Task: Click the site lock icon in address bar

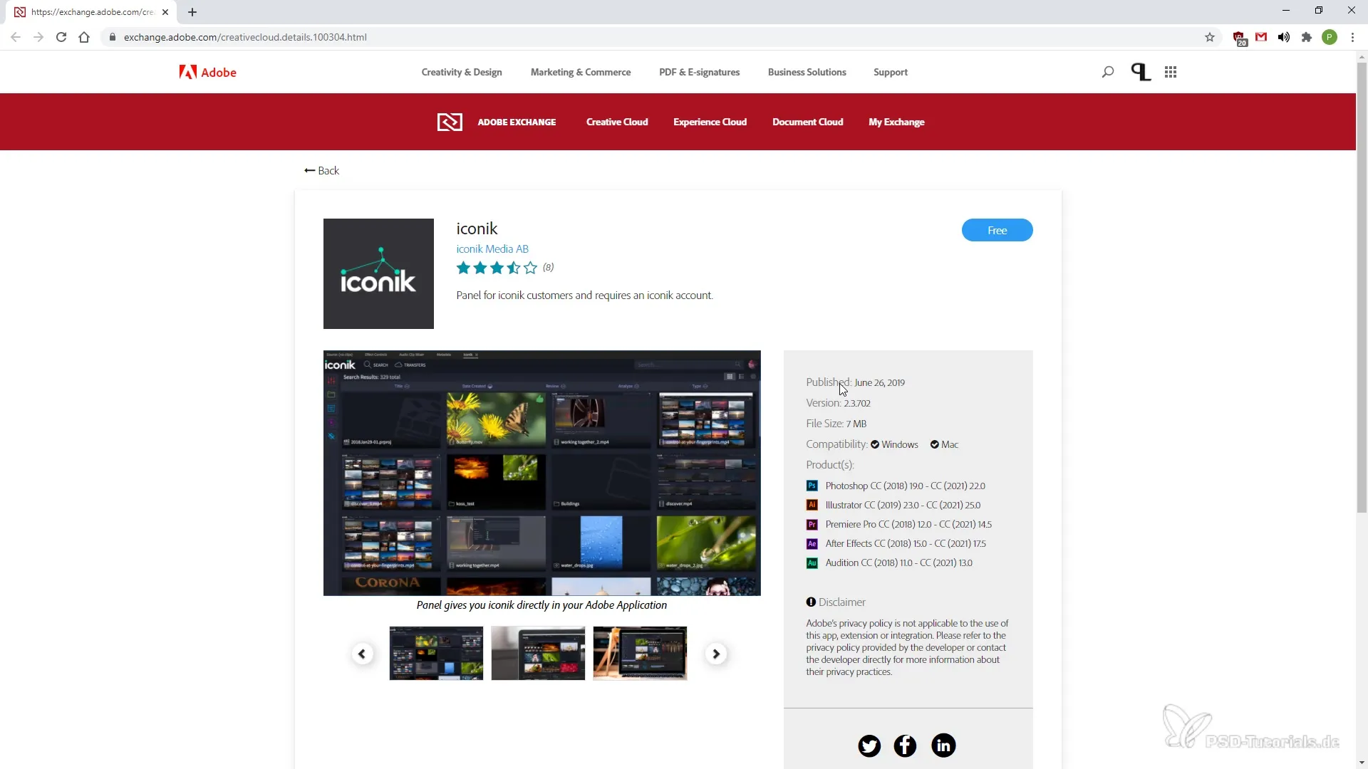Action: tap(112, 37)
